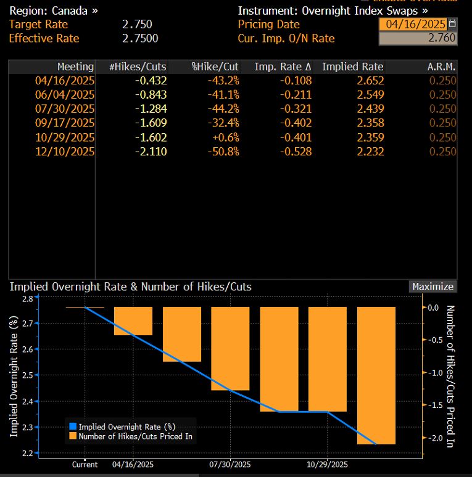The width and height of the screenshot is (472, 477).
Task: Maximize the Implied Overnight Rate chart
Action: 433,287
